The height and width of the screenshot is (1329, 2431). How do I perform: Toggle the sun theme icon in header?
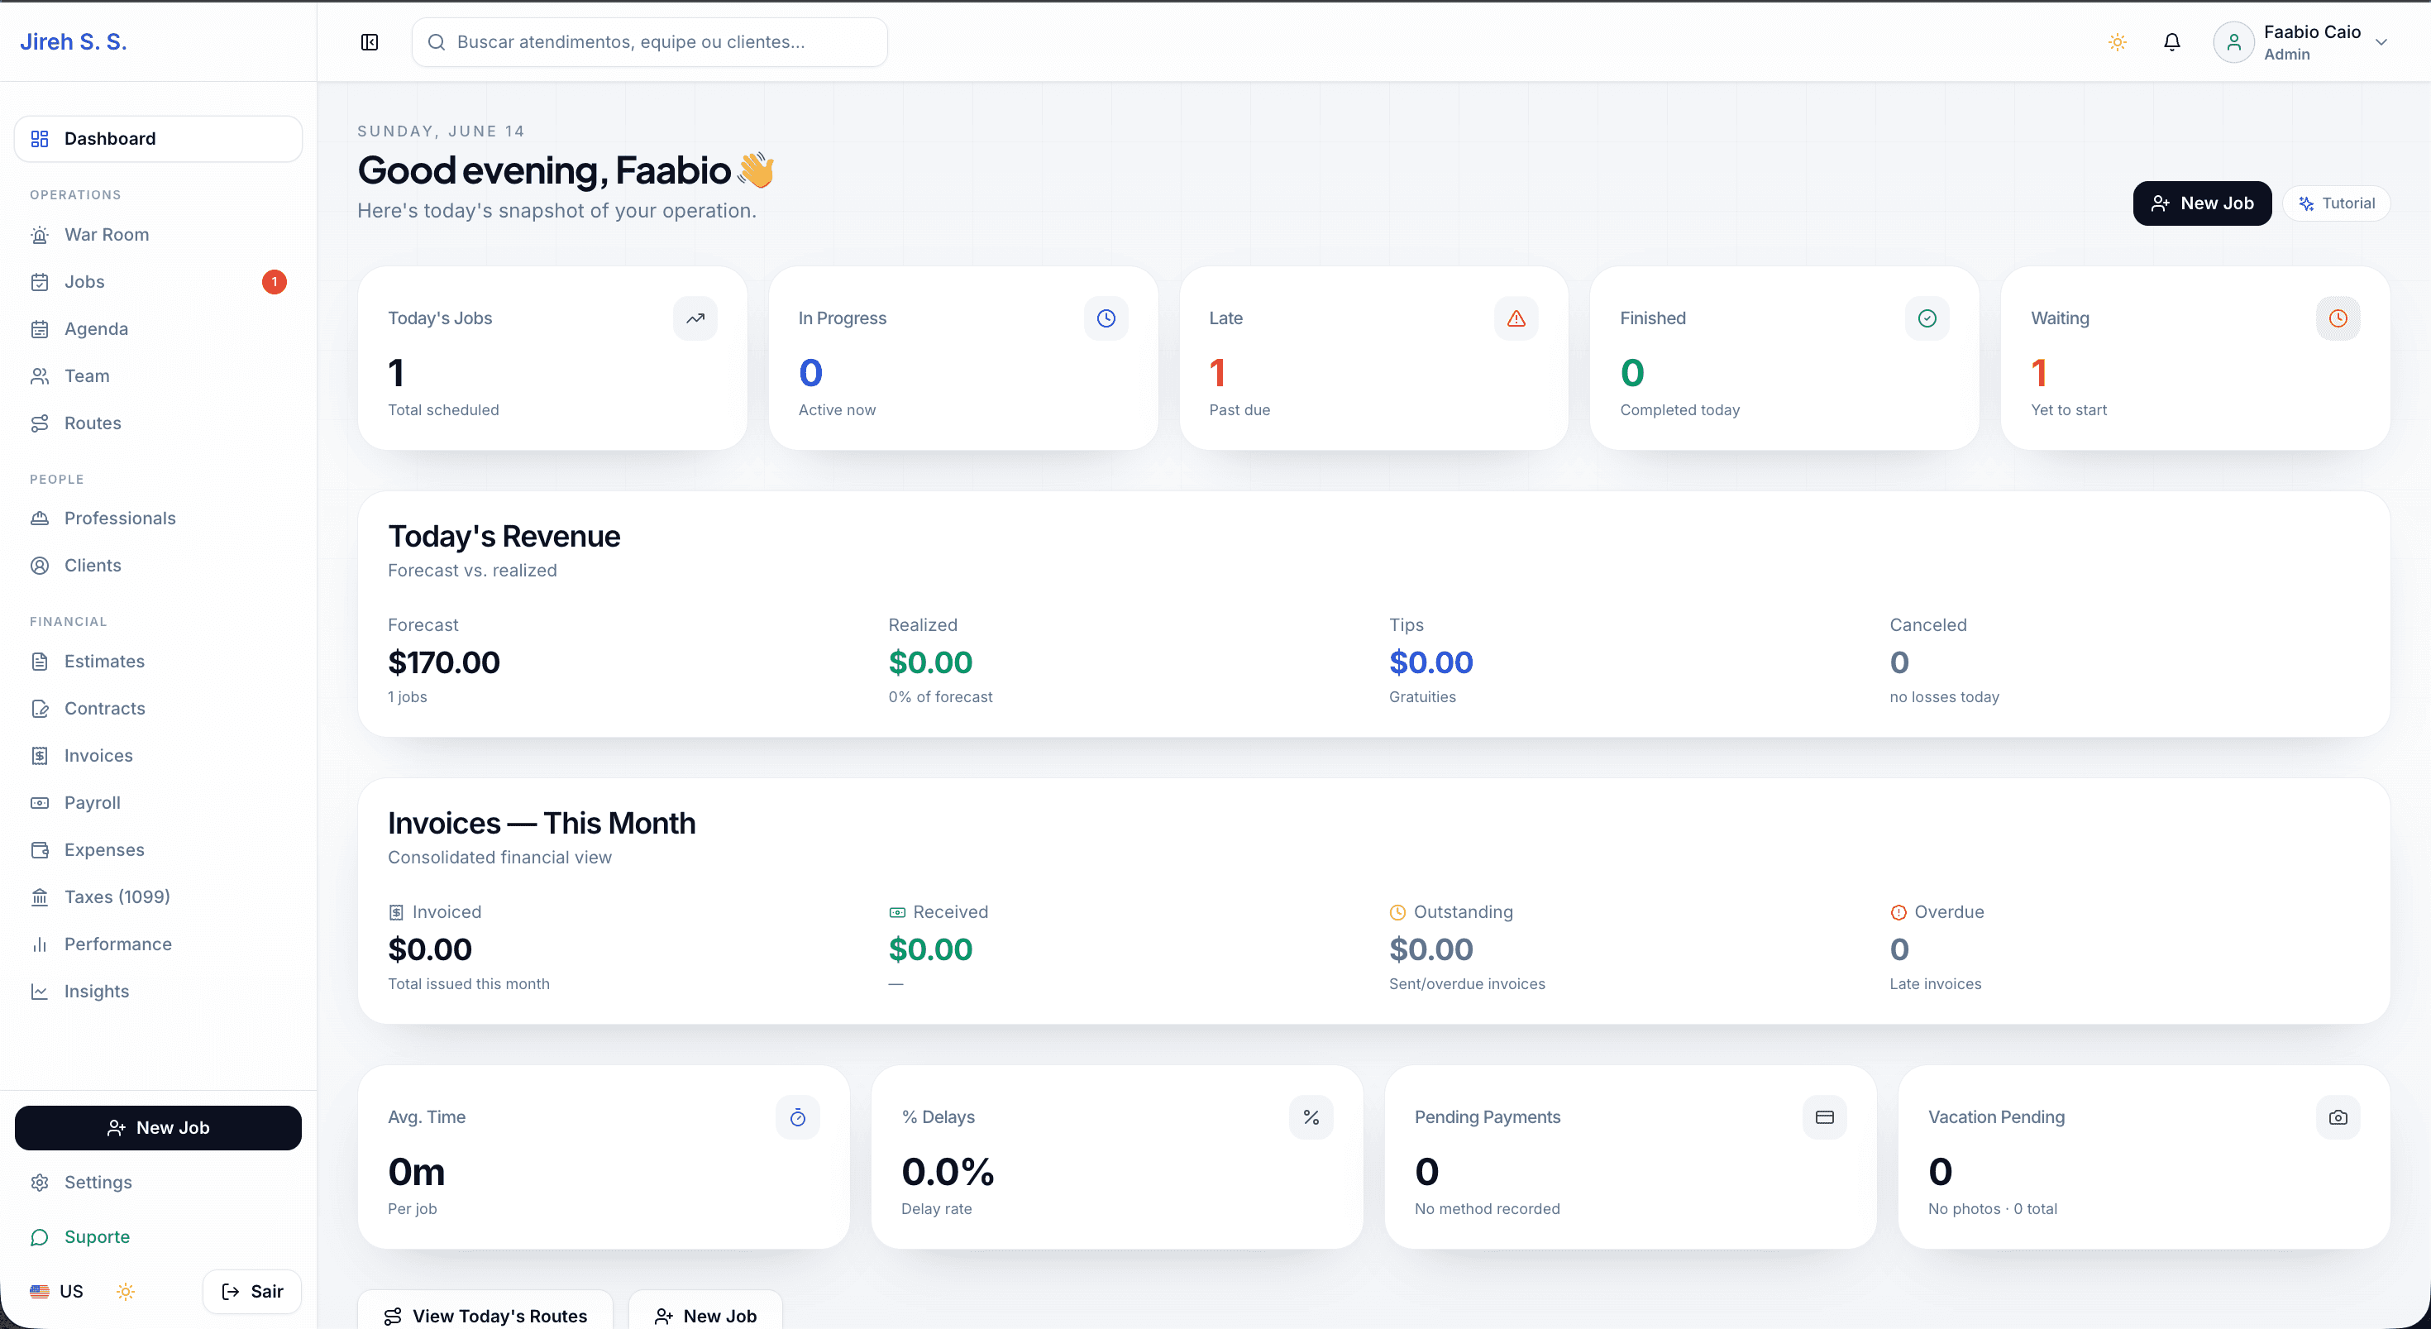pos(2118,41)
